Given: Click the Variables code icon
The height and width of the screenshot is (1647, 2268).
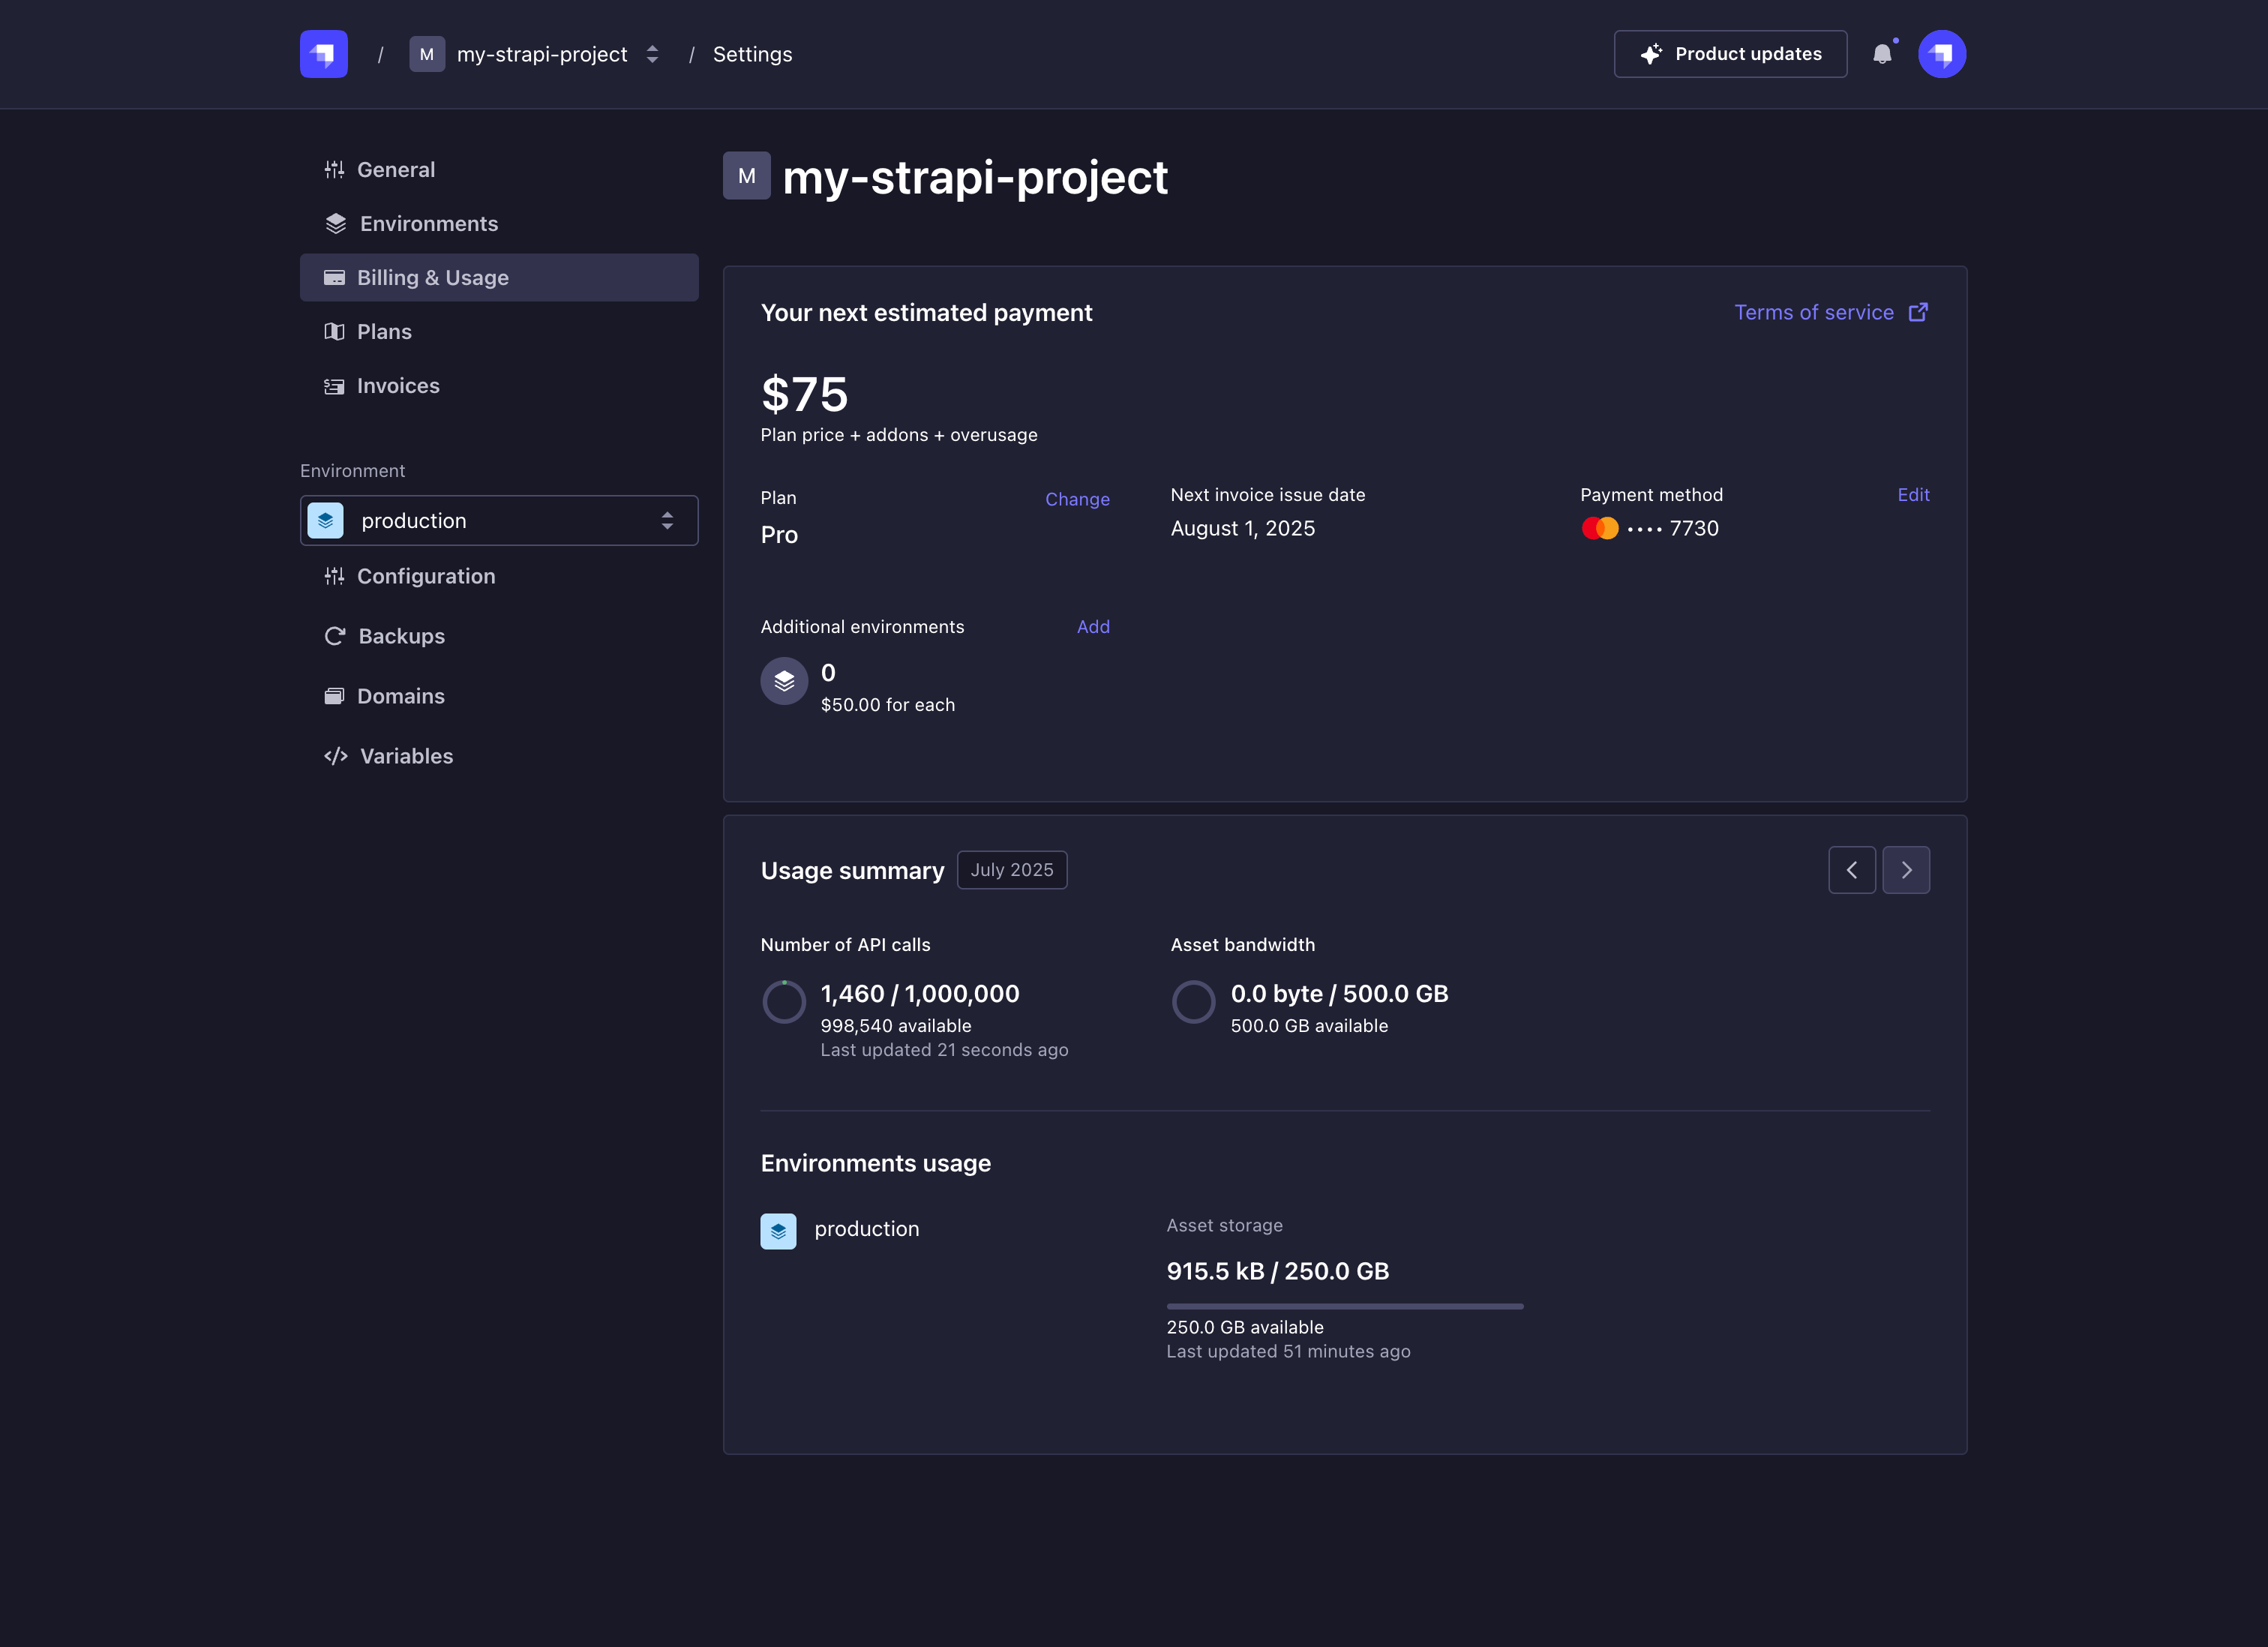Looking at the screenshot, I should 336,756.
